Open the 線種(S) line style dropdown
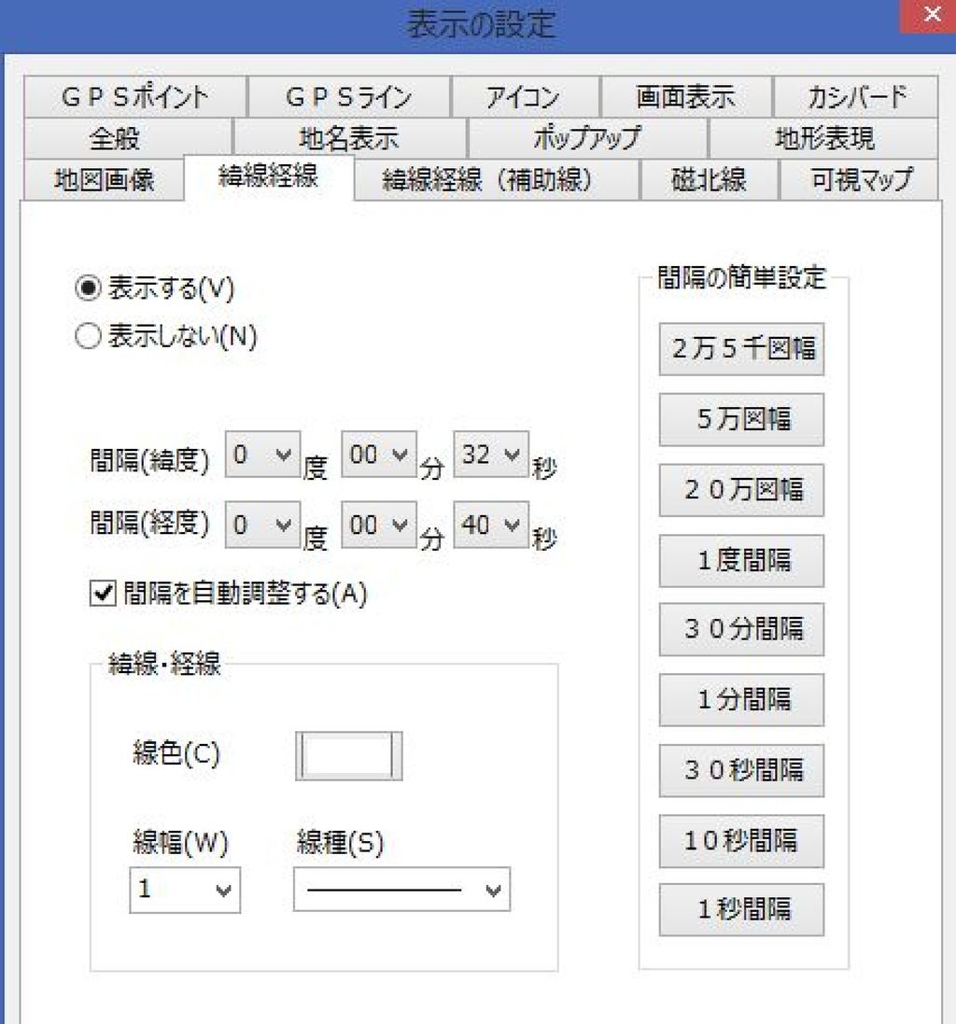Image resolution: width=956 pixels, height=1024 pixels. pos(401,890)
